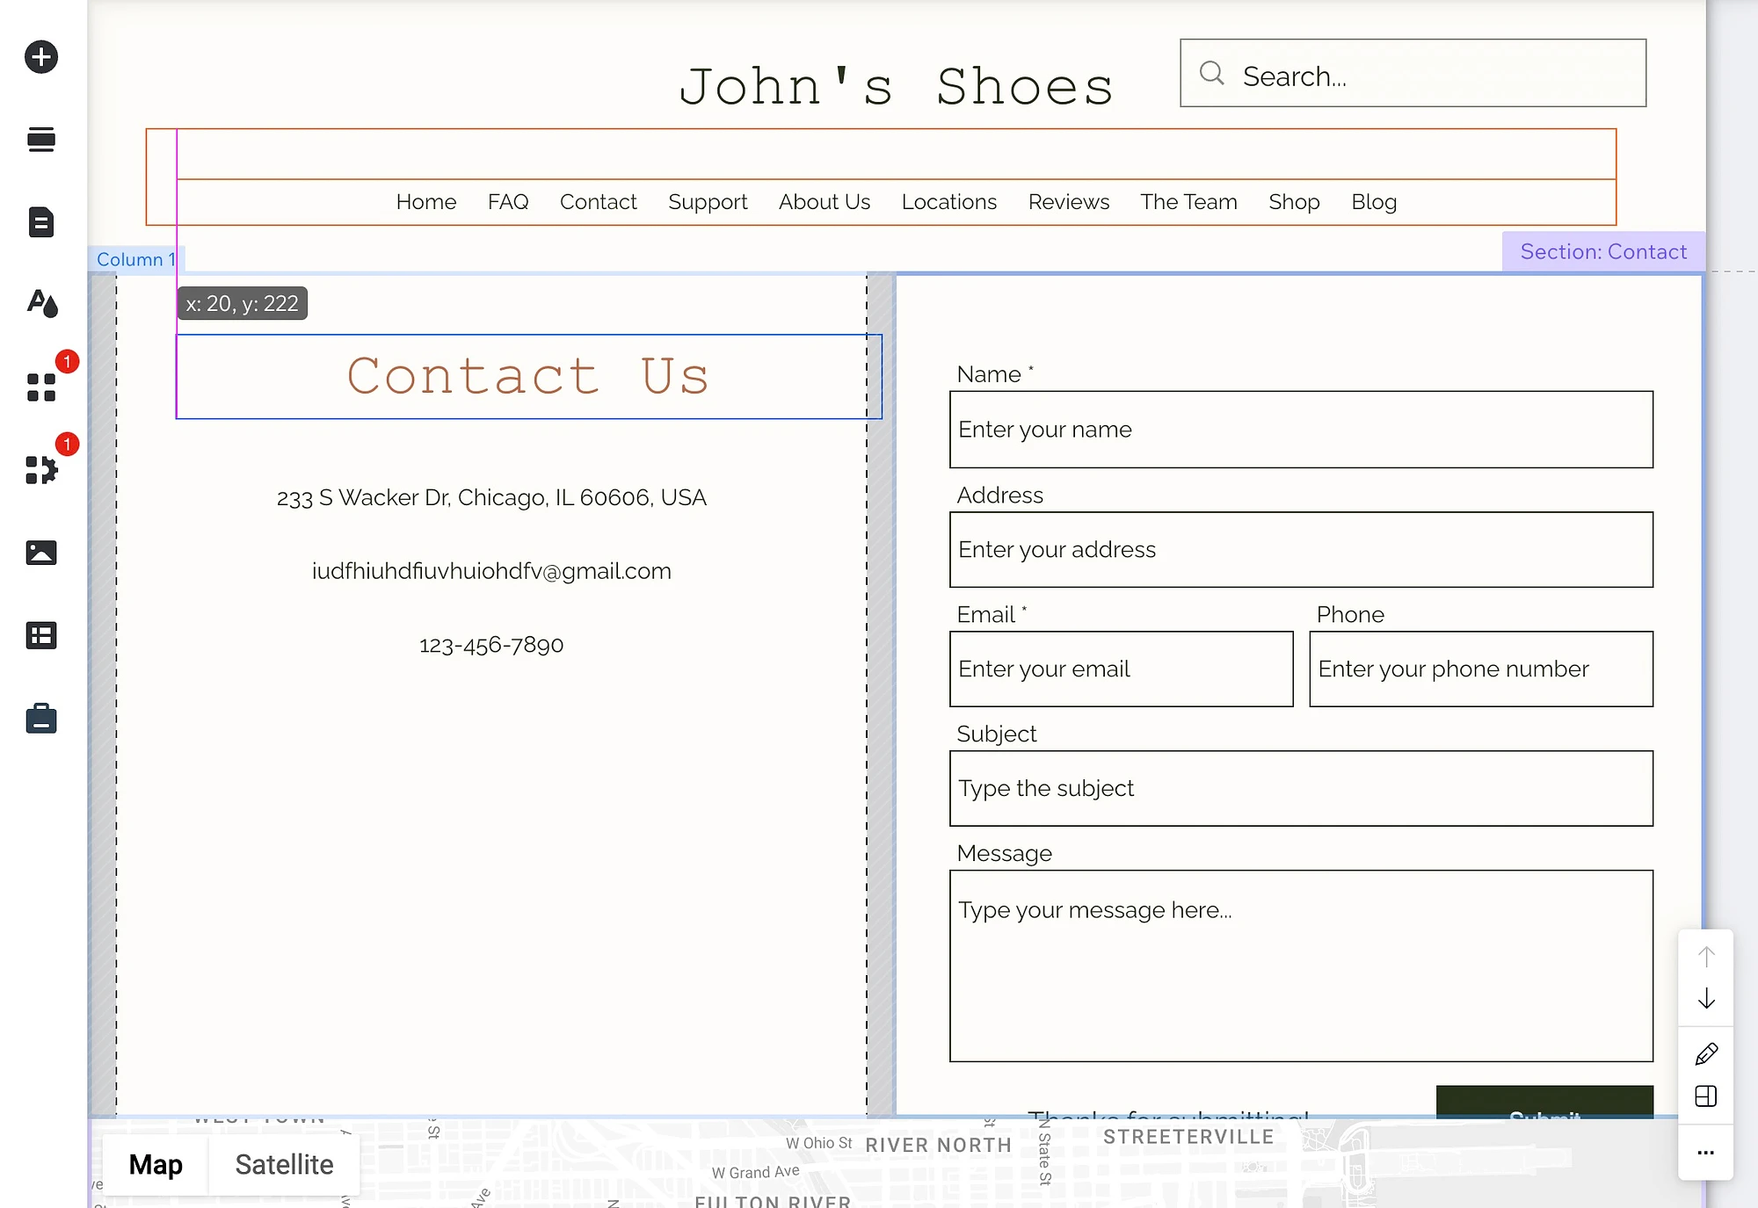Select the Apps/Widgets icon
The height and width of the screenshot is (1208, 1758).
pos(40,388)
